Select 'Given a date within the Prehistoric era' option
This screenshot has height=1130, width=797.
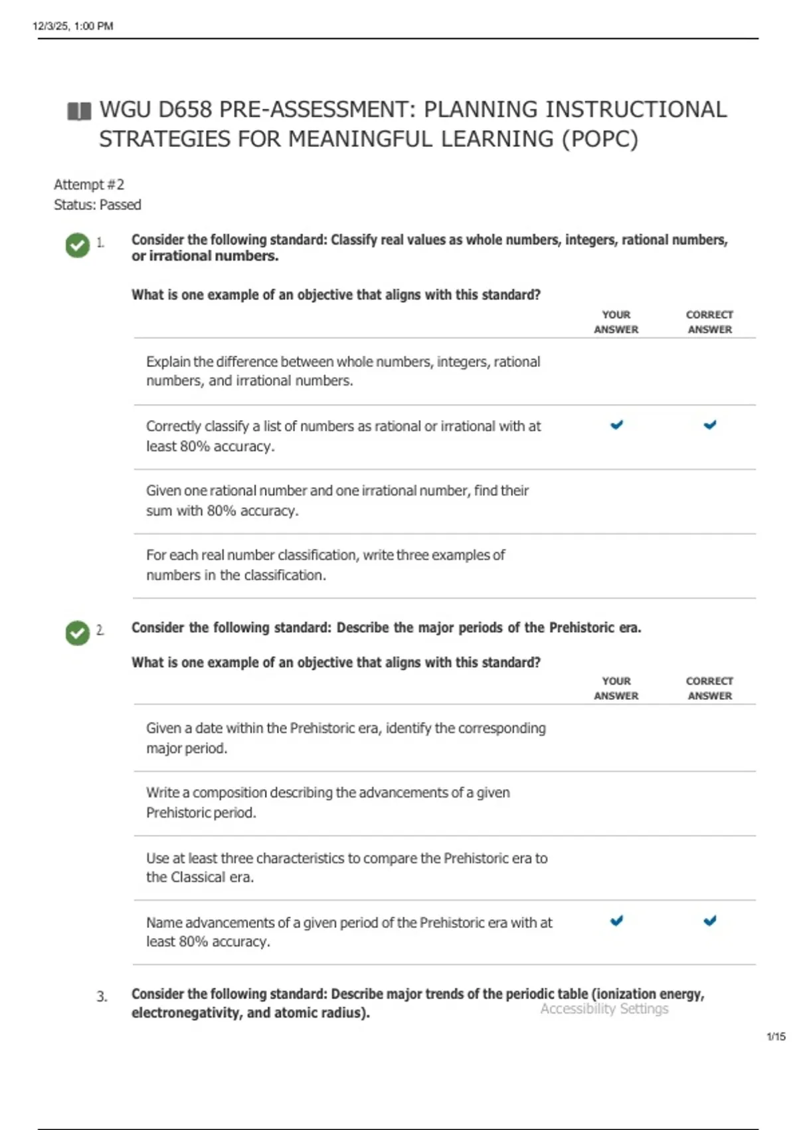pyautogui.click(x=345, y=738)
